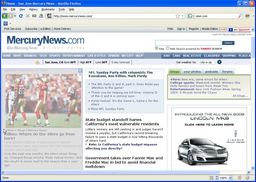Click the scroll right arrow of the horizontal scrollbar
256x182 pixels.
point(248,172)
